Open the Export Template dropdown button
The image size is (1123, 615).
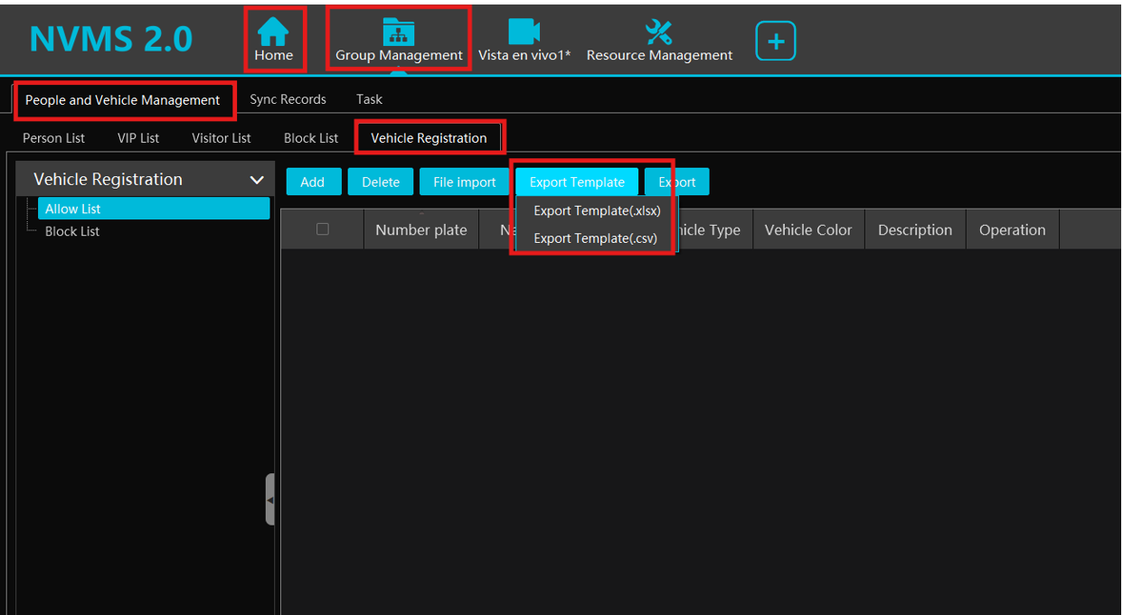(577, 182)
